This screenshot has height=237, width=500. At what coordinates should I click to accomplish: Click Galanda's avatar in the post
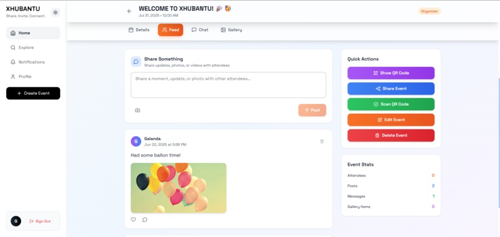(x=136, y=141)
